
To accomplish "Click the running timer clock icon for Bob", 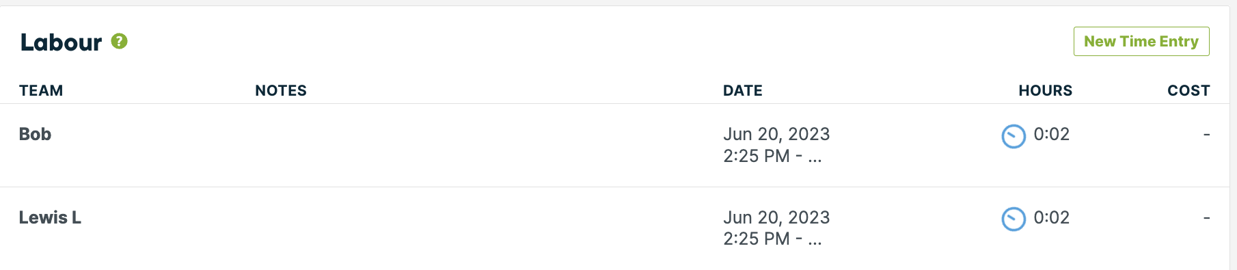I will pos(1014,136).
